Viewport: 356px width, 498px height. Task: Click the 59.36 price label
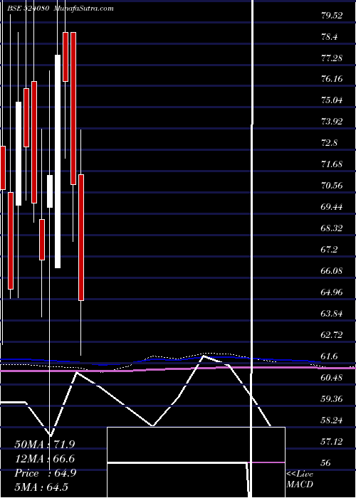(x=332, y=399)
